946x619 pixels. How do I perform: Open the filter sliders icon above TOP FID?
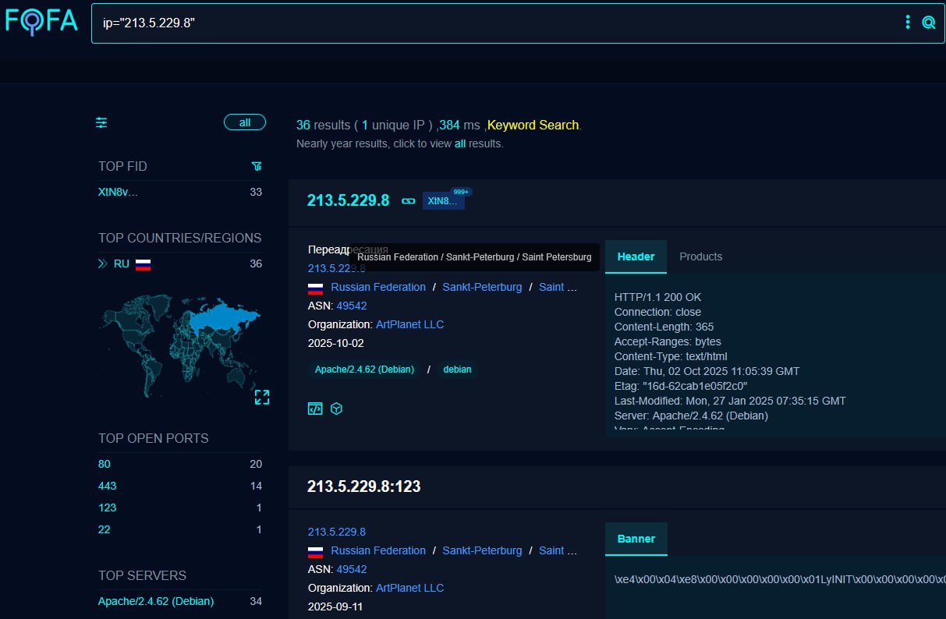click(x=101, y=122)
